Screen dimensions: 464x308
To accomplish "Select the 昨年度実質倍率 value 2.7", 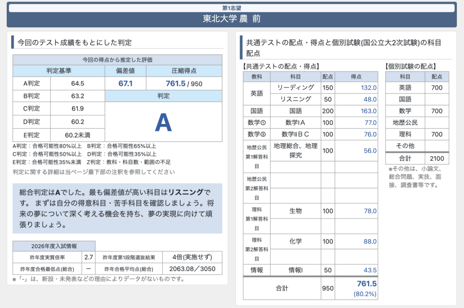I will (89, 257).
